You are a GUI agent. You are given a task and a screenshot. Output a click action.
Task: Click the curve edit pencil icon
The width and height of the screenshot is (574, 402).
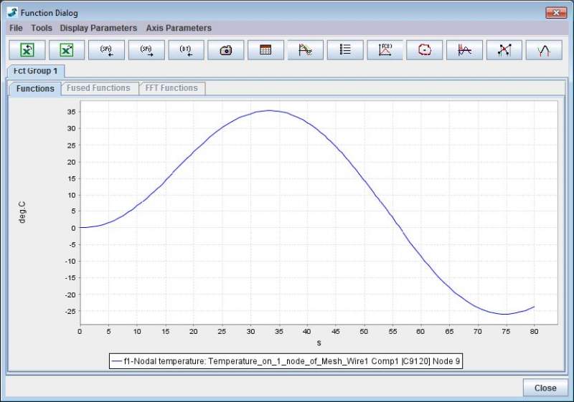tap(306, 49)
